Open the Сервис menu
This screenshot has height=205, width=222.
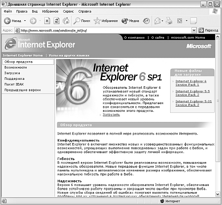coord(68,11)
